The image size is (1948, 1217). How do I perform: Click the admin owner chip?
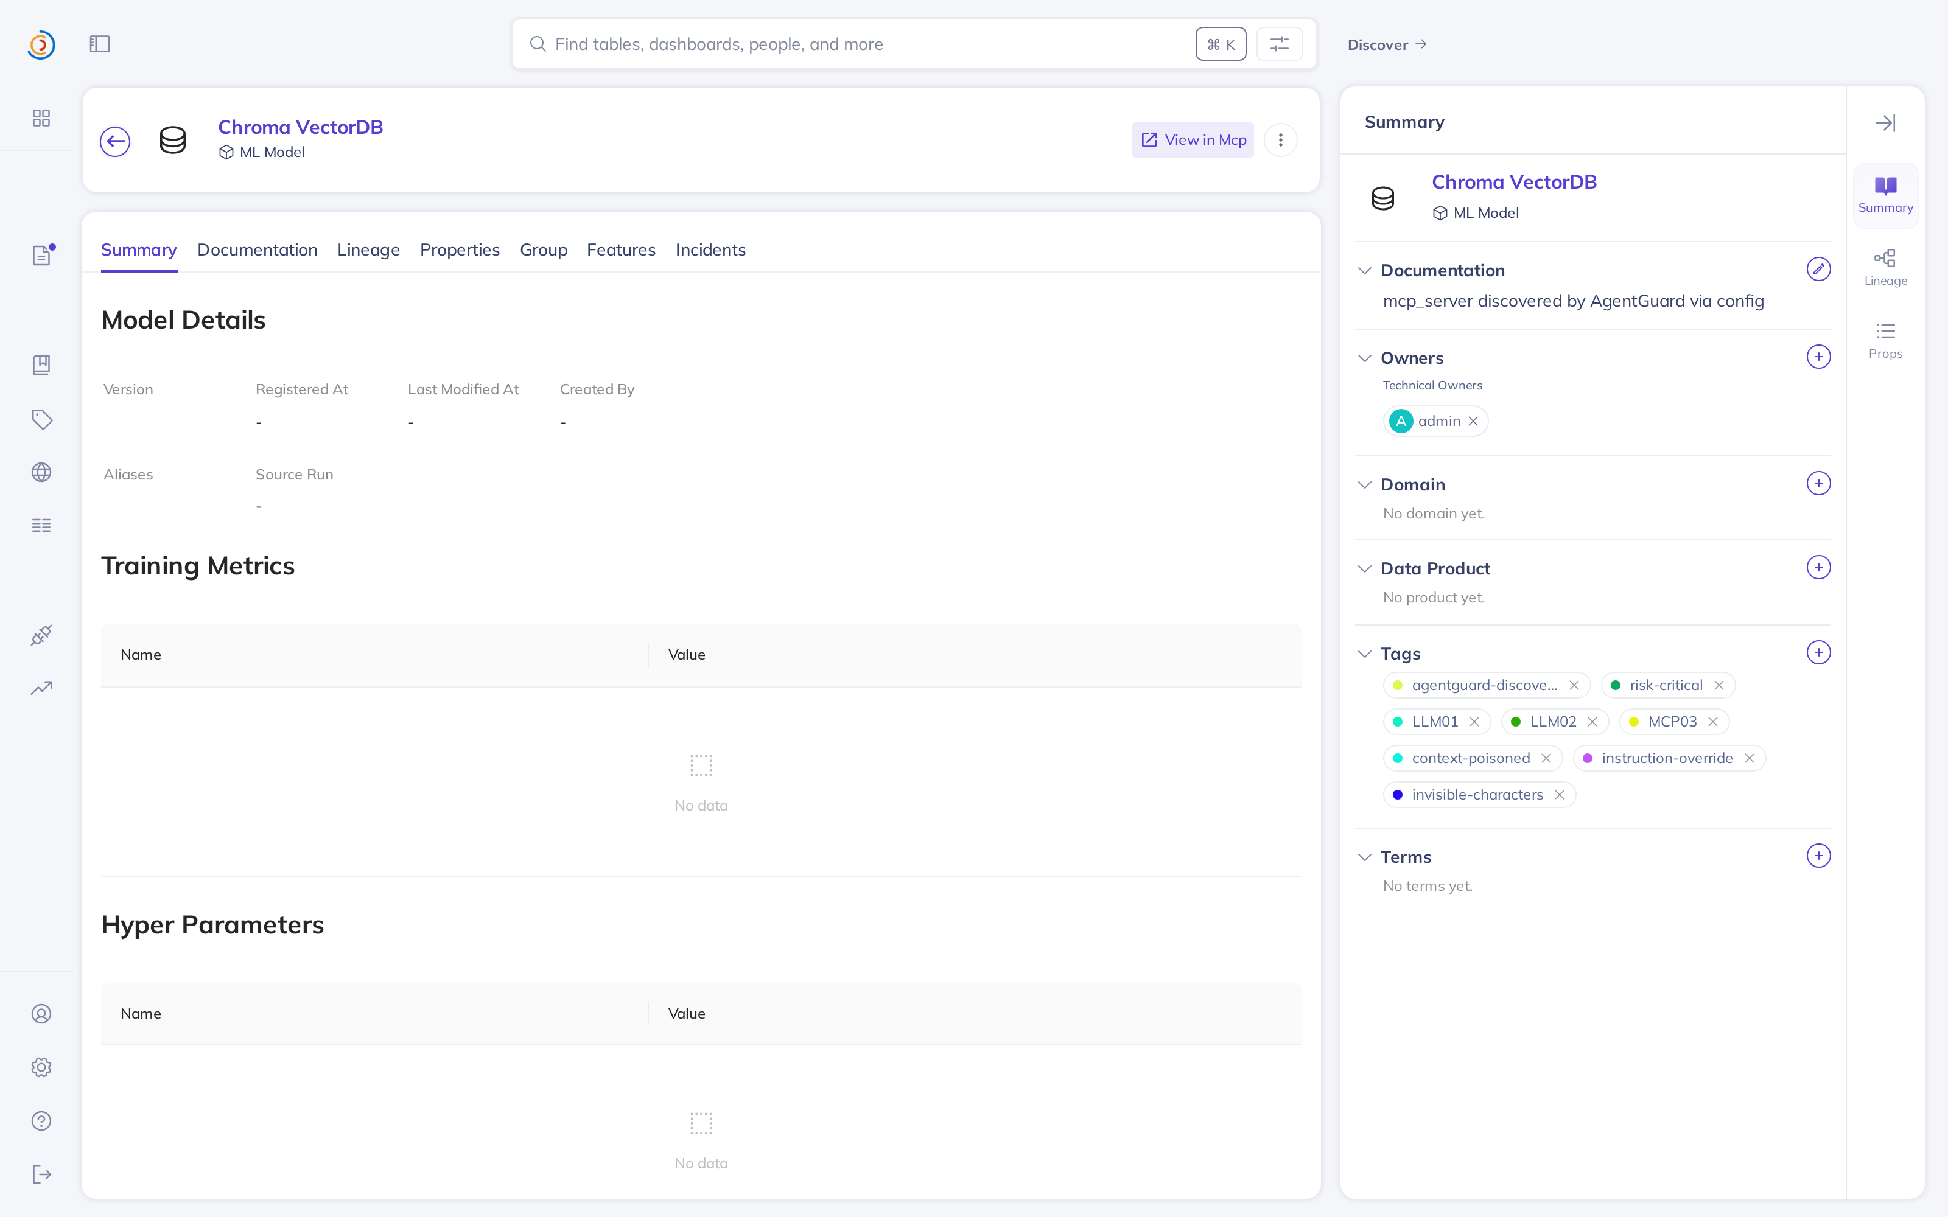click(1435, 421)
